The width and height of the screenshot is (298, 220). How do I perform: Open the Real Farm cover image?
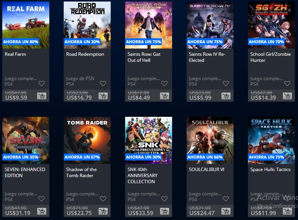tap(26, 25)
